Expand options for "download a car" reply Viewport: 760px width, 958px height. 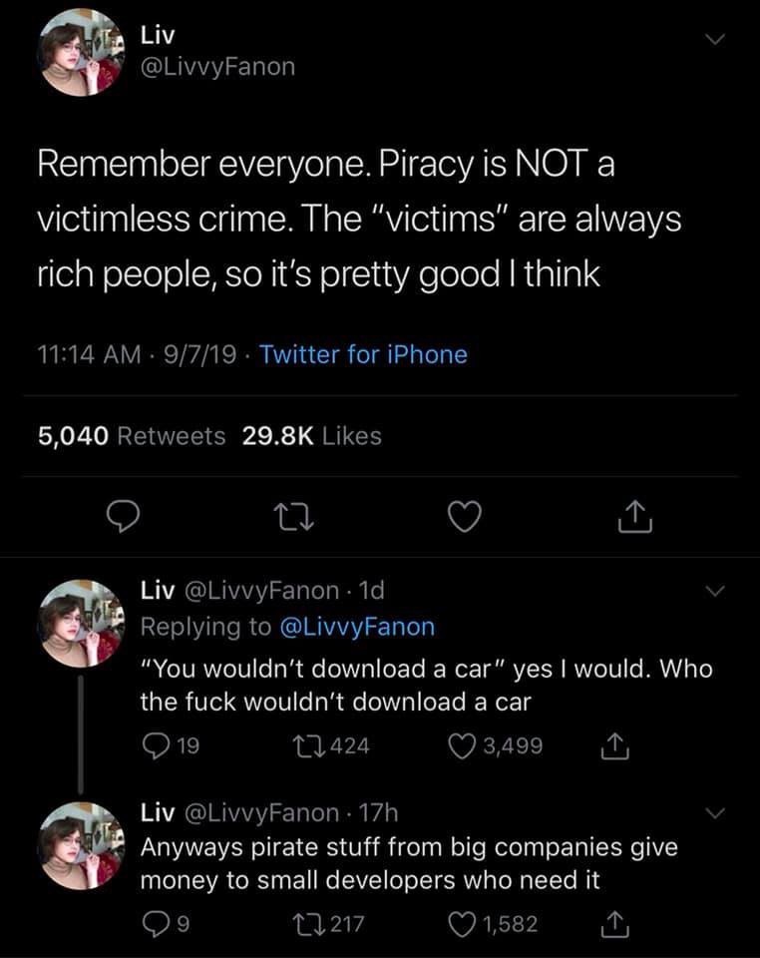713,592
